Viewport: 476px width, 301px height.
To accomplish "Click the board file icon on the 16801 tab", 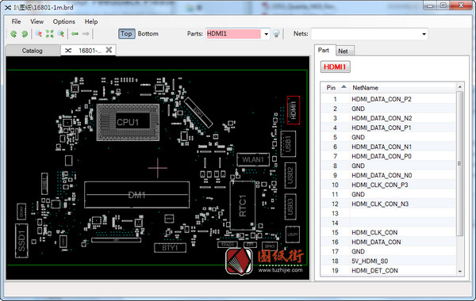I will [x=68, y=51].
